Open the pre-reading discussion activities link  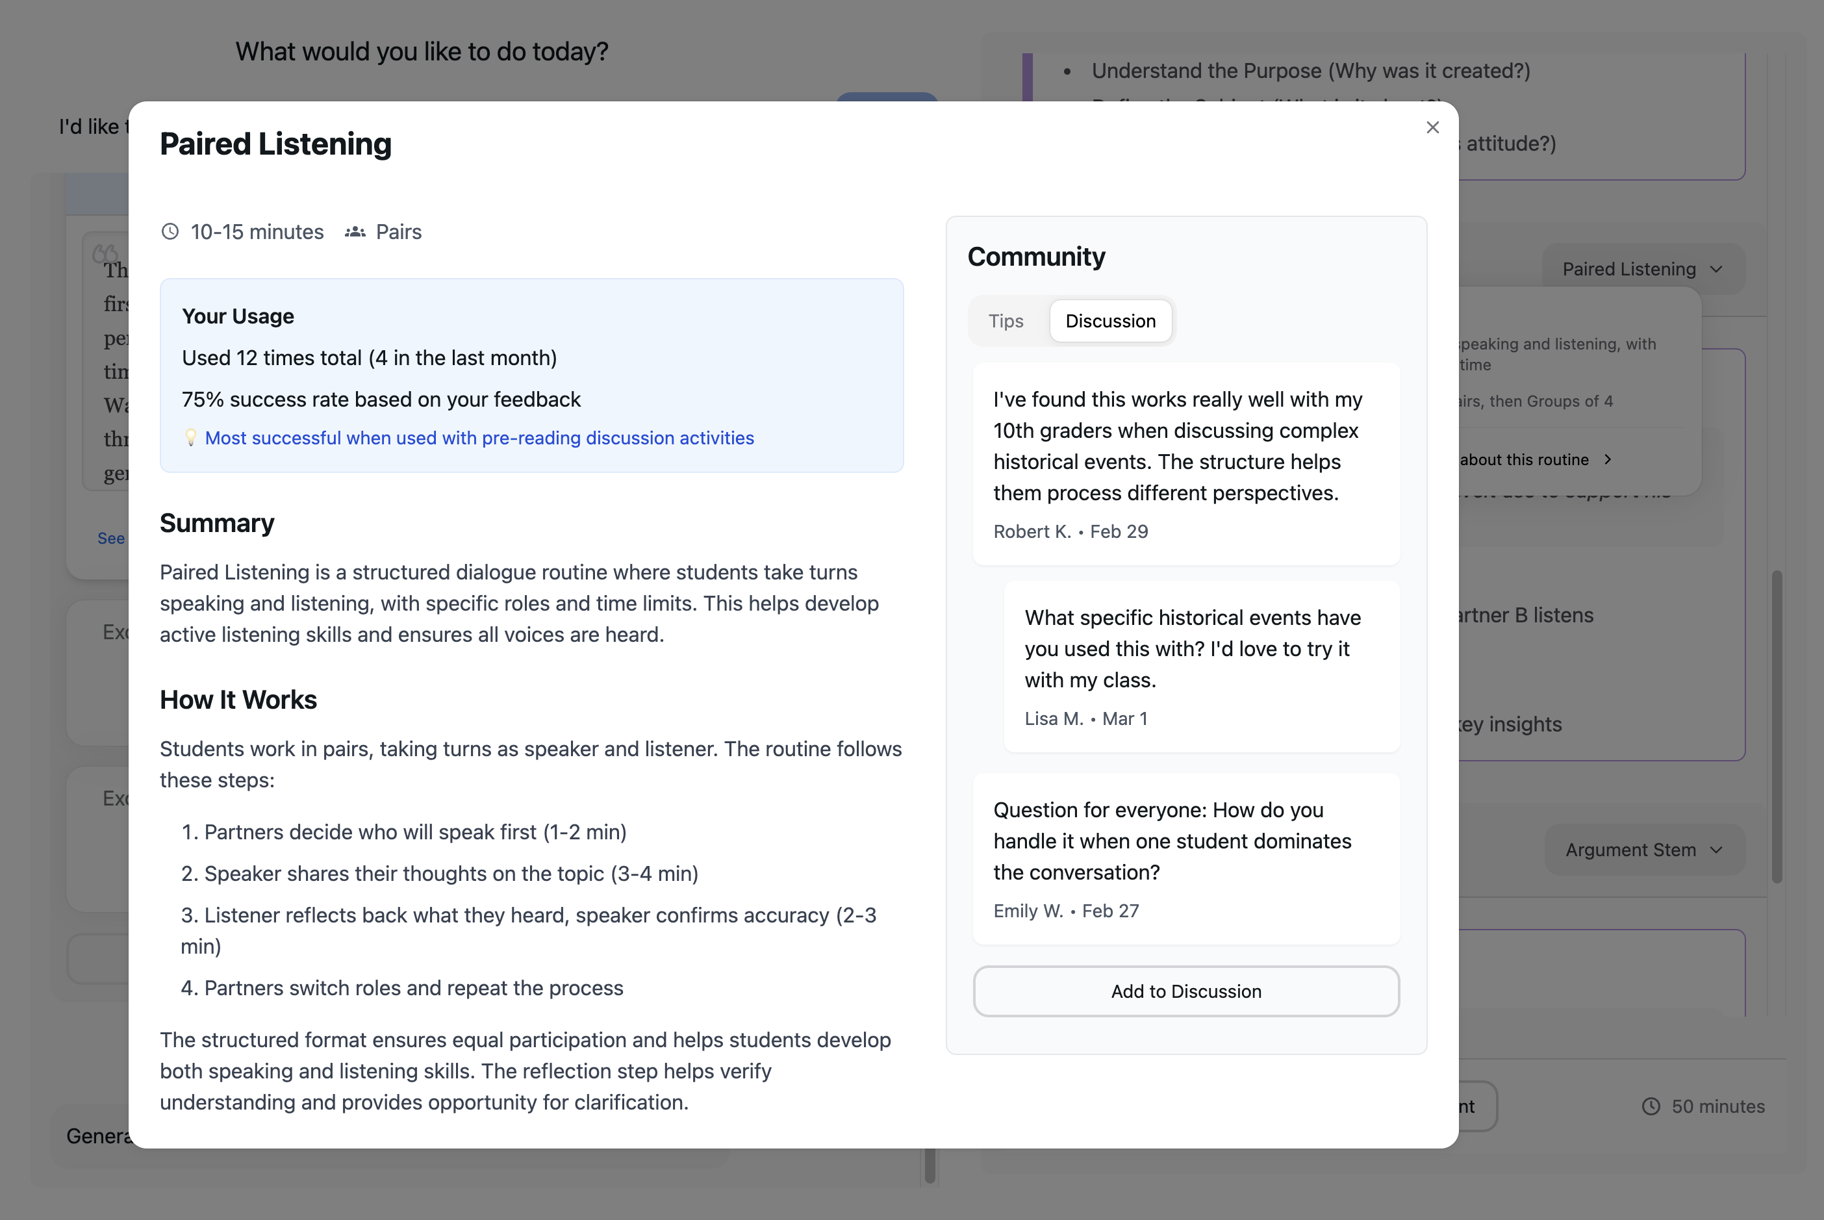pyautogui.click(x=479, y=438)
